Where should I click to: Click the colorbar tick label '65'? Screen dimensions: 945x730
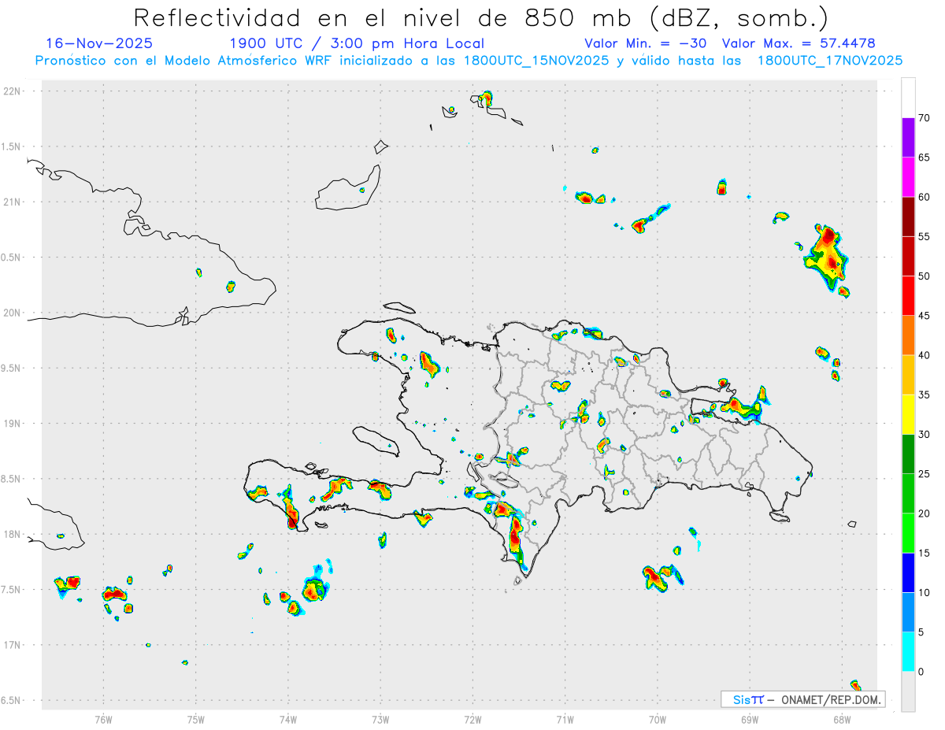(x=925, y=157)
